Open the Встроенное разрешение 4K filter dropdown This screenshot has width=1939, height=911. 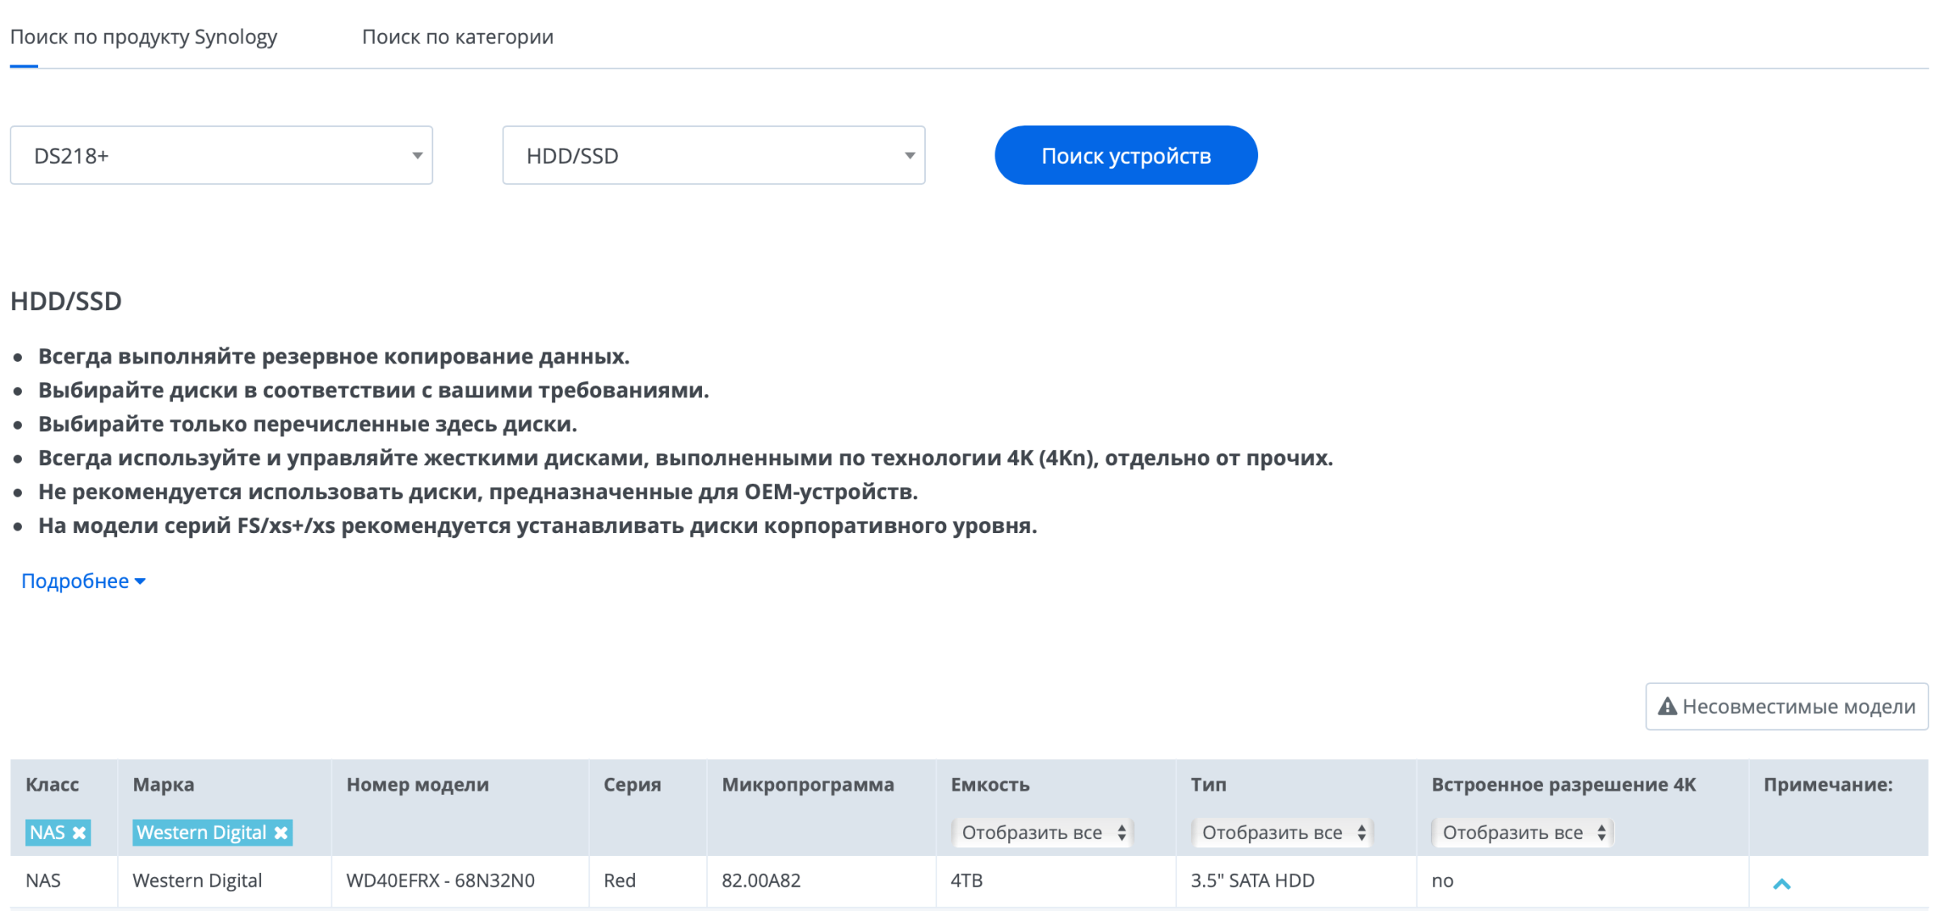point(1522,833)
